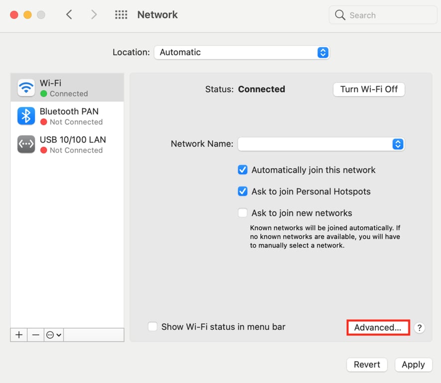Add a new network service with plus icon

point(18,335)
